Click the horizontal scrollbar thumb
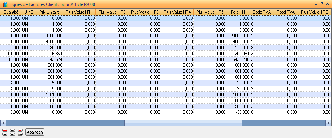Image resolution: width=332 pixels, height=138 pixels. click(x=183, y=123)
